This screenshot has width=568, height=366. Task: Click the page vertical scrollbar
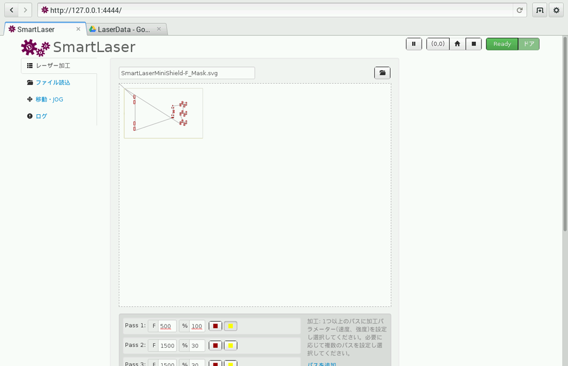[565, 134]
